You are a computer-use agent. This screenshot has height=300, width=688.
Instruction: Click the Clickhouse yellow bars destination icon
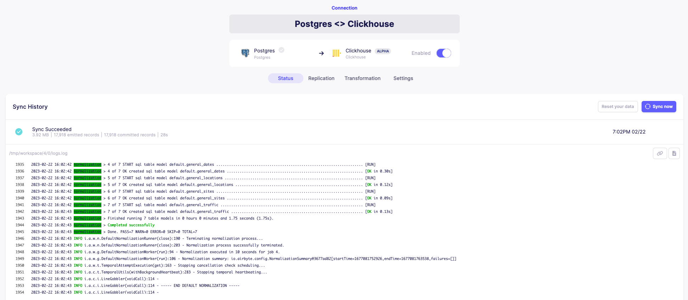point(336,53)
